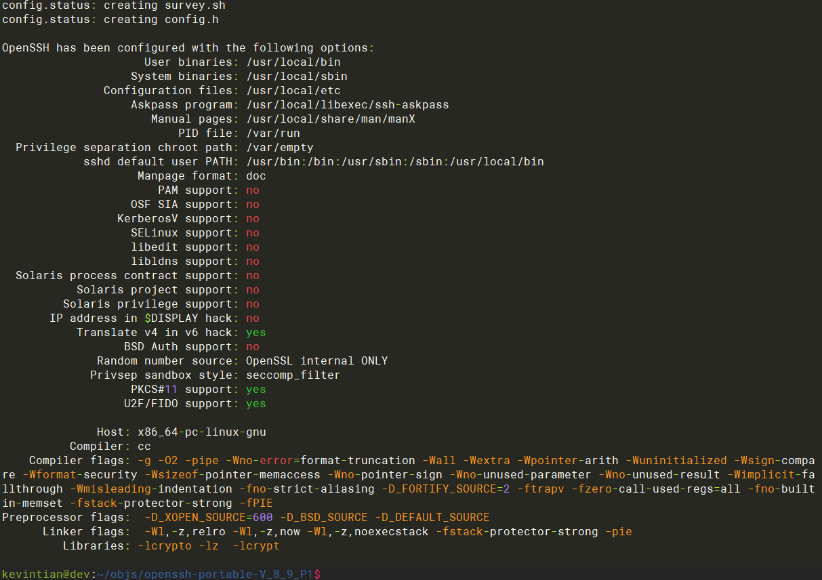This screenshot has width=822, height=580.
Task: Click the /usr/local/libexec/ssh-askpass path
Action: (x=347, y=105)
